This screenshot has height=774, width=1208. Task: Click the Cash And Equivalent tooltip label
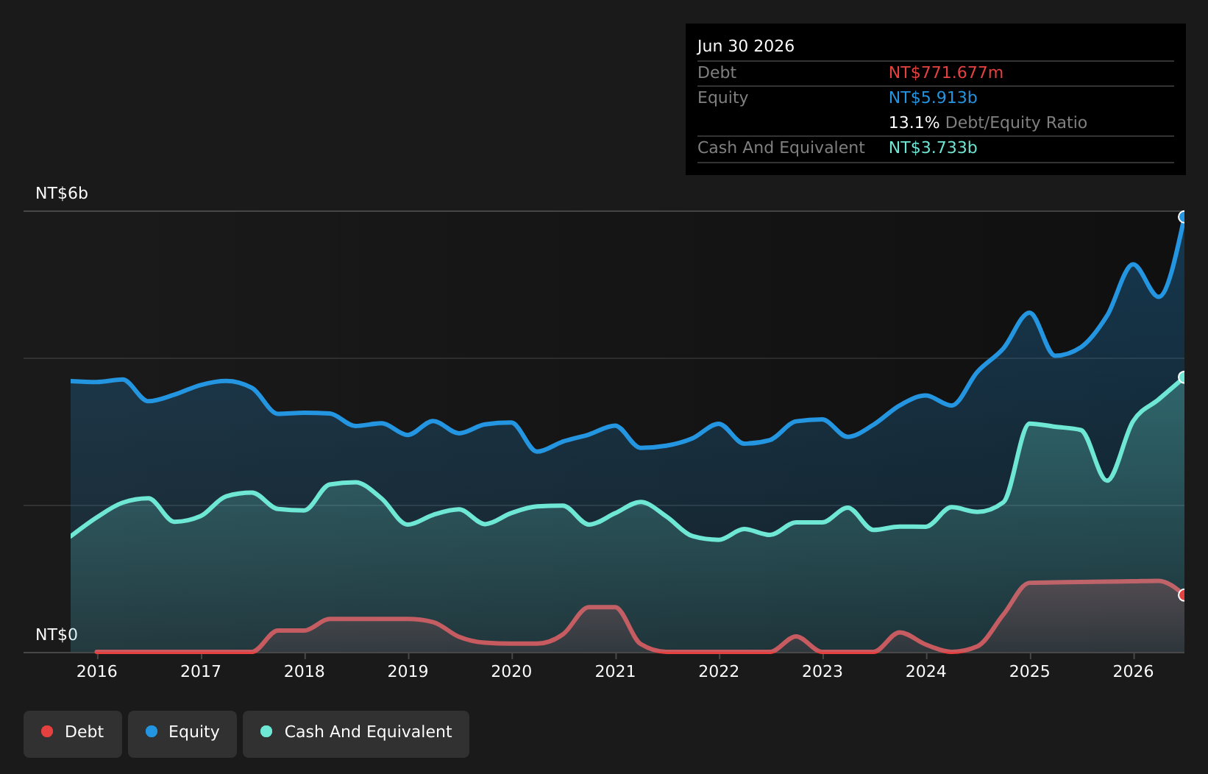click(781, 148)
